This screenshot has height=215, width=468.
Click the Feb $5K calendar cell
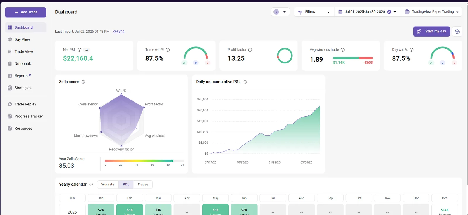(x=130, y=210)
